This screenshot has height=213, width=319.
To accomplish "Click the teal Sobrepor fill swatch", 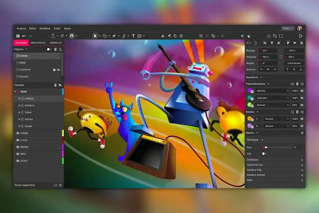I will 250,98.
